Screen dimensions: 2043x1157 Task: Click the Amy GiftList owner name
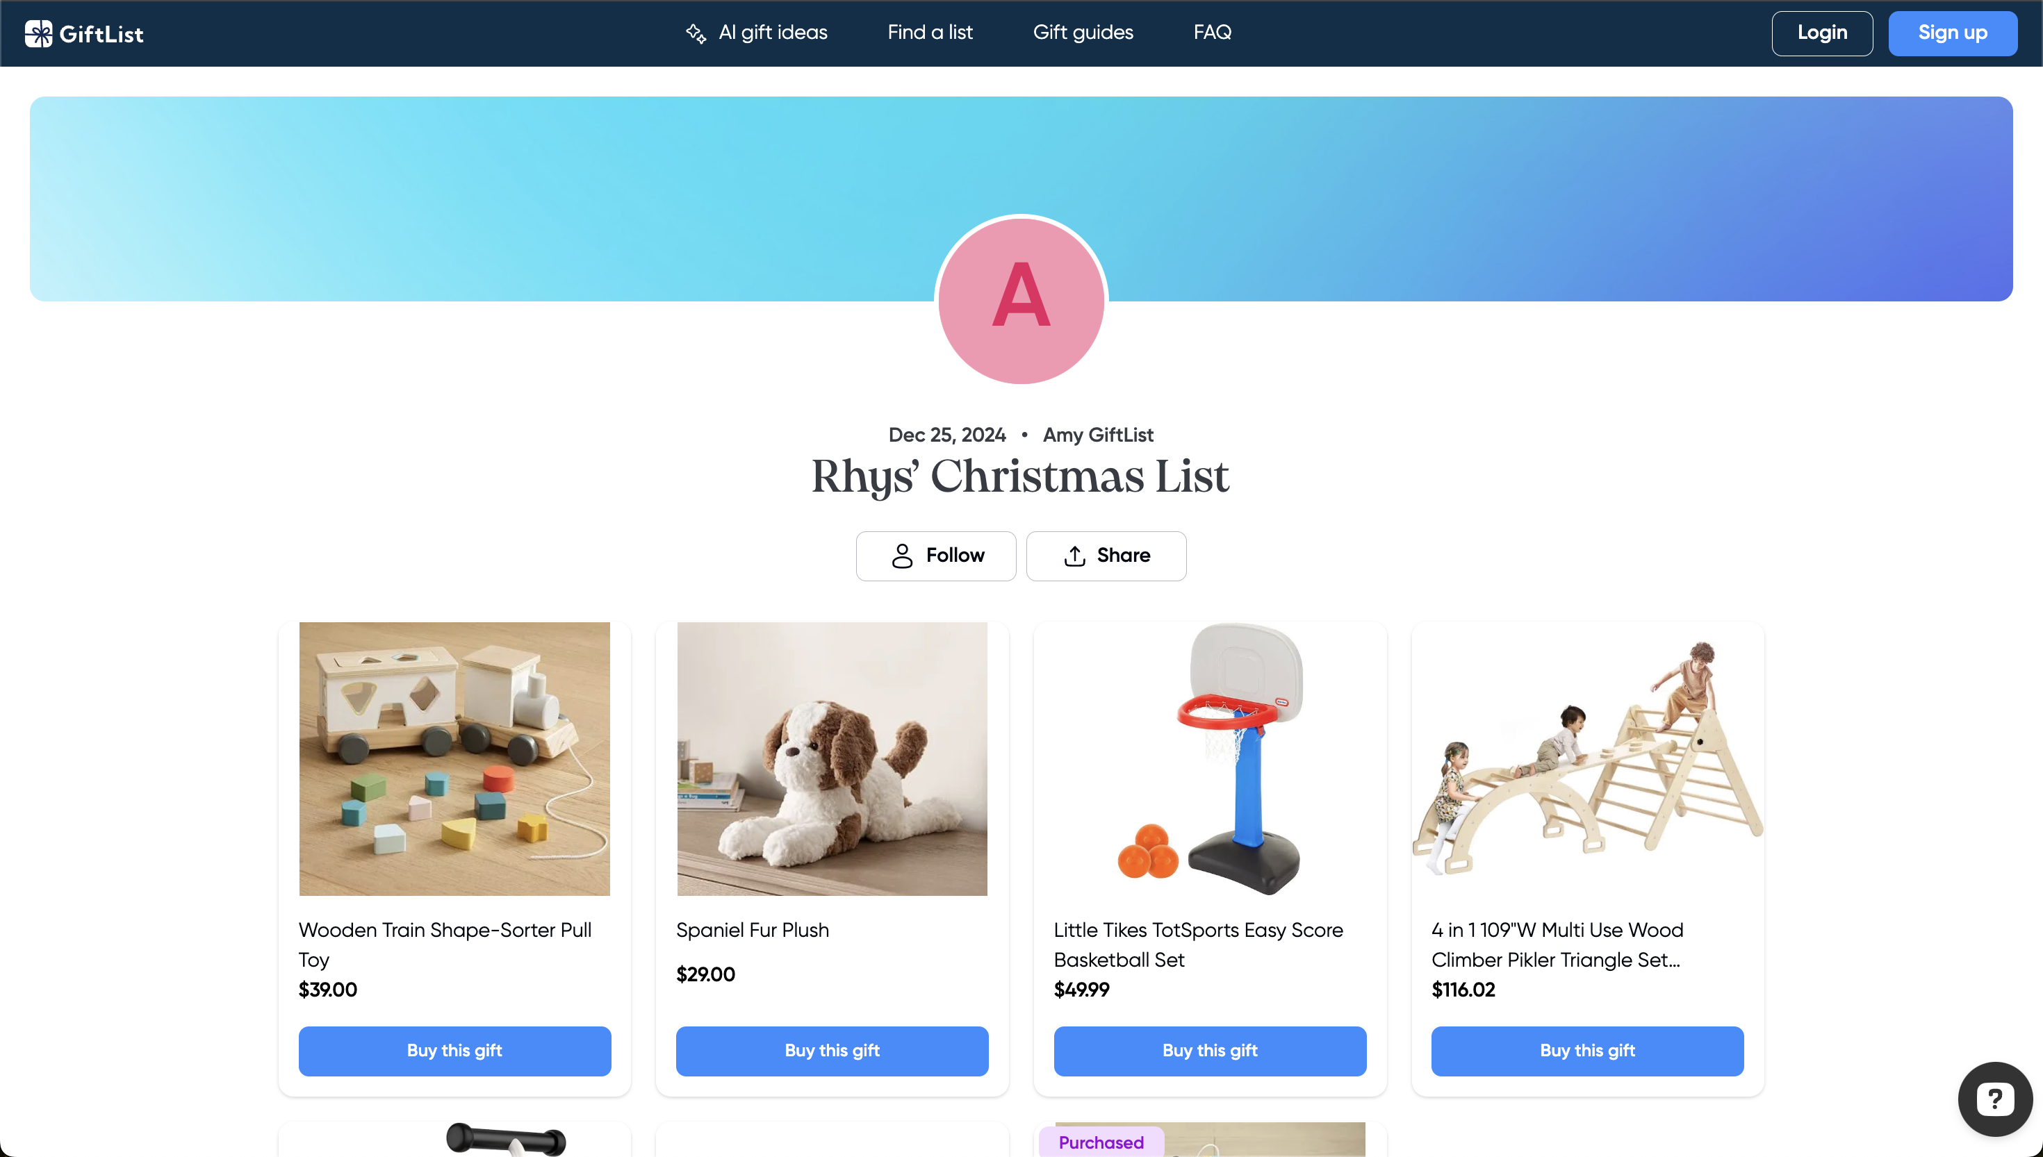coord(1098,435)
